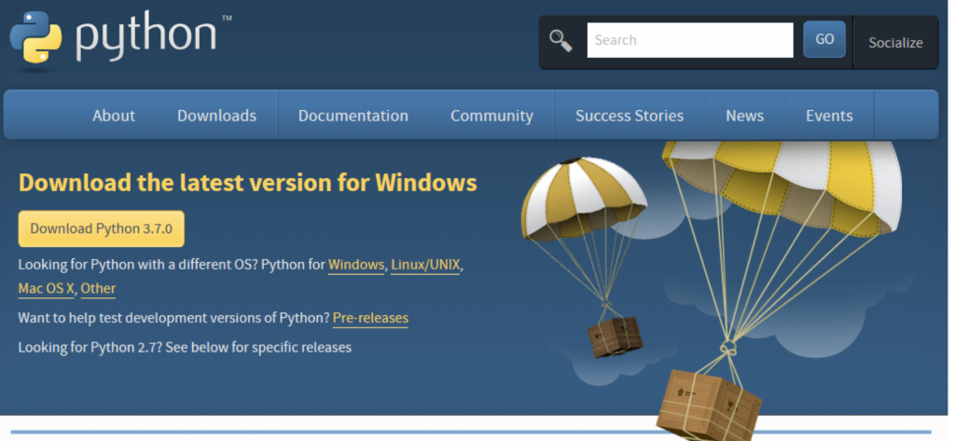Open the Community navigation menu
955x441 pixels.
point(491,116)
